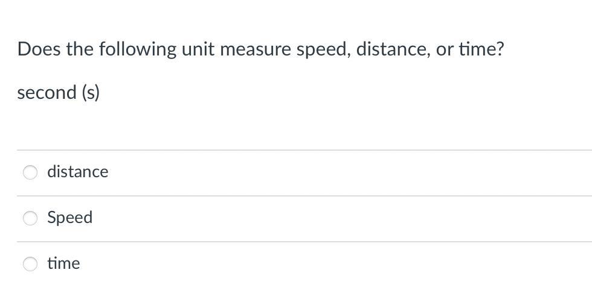Click the word "second" below the question
Image resolution: width=592 pixels, height=305 pixels.
pyautogui.click(x=47, y=93)
